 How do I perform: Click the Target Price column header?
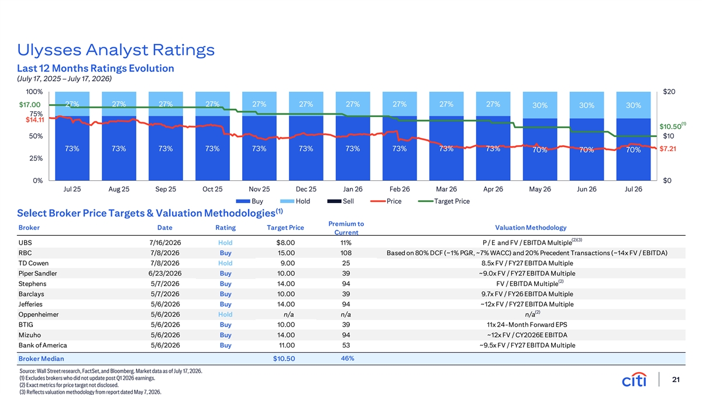(285, 227)
